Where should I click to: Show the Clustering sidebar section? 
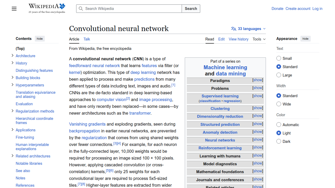point(258,108)
